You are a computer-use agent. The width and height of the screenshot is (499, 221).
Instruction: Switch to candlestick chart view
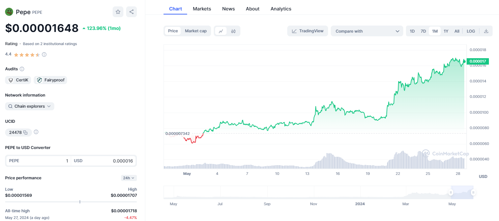click(233, 31)
